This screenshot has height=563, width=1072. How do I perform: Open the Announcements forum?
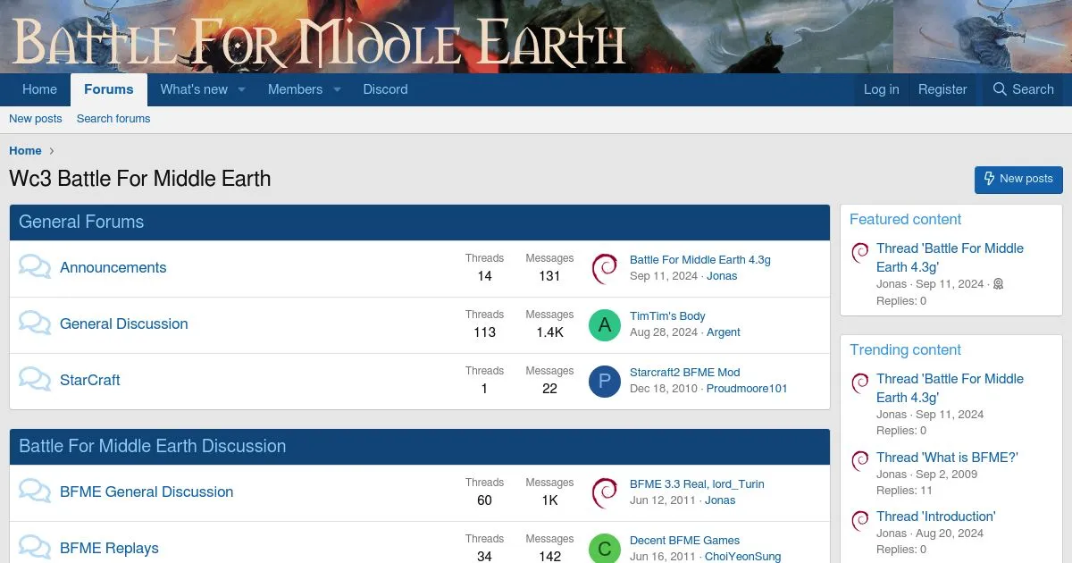tap(113, 268)
